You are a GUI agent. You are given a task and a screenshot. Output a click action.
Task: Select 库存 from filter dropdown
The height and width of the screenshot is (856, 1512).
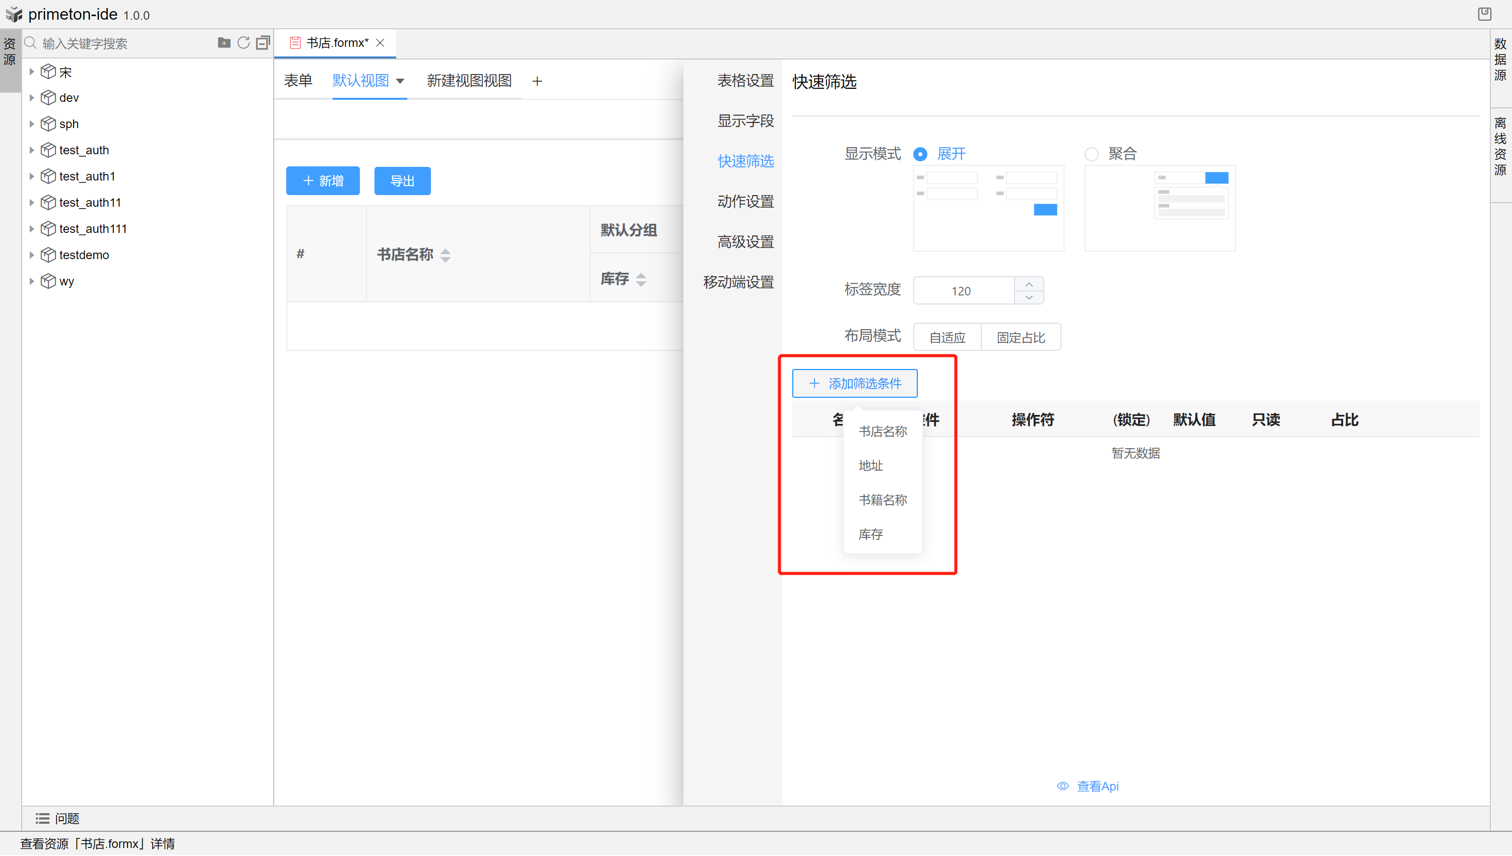click(x=883, y=534)
